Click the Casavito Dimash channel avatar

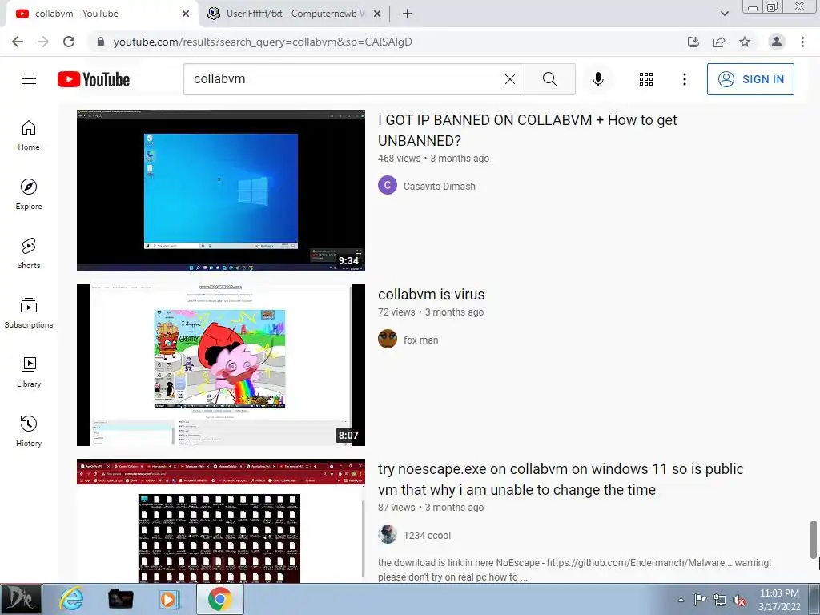388,185
